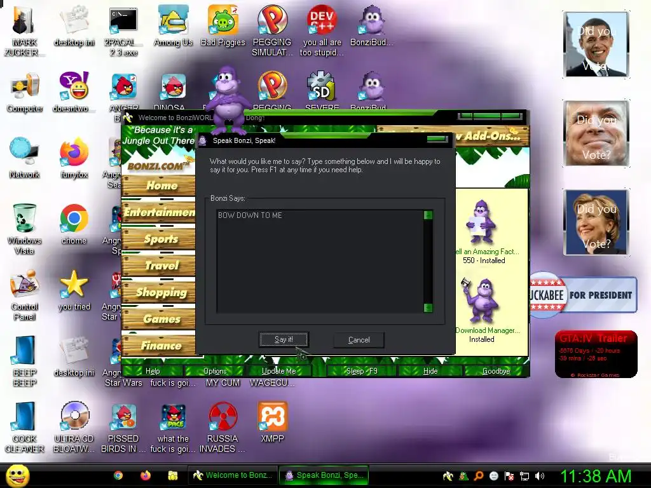This screenshot has height=488, width=651.
Task: Launch Firefox from the taskbar
Action: click(146, 475)
